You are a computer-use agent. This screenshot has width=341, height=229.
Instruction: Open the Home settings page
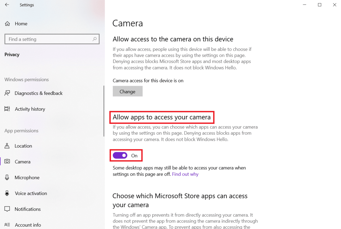(x=21, y=24)
